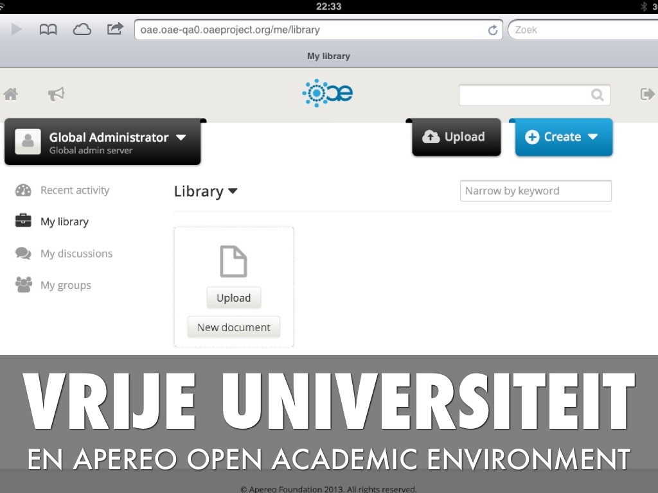Tap the browser URL address bar
This screenshot has width=658, height=493.
coord(308,30)
